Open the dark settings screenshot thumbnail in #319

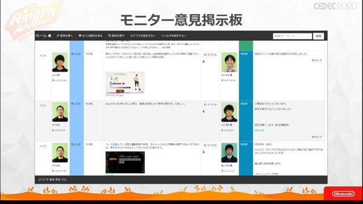(125, 163)
